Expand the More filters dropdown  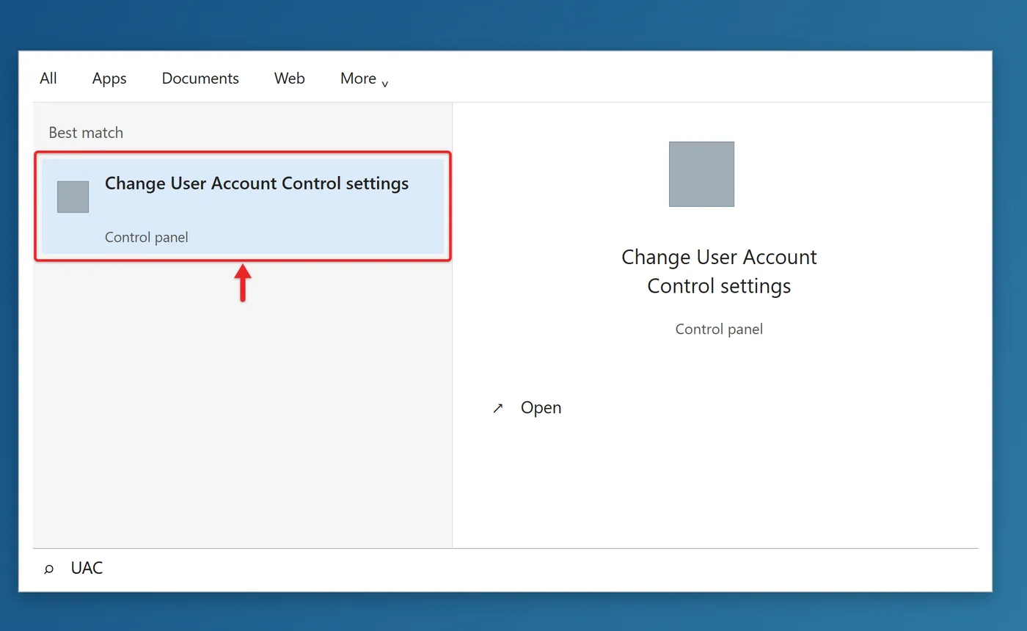(364, 79)
